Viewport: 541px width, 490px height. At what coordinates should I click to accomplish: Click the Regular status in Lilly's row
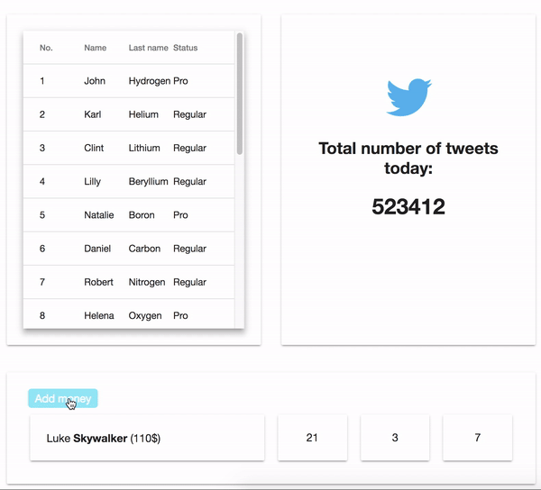click(x=189, y=182)
